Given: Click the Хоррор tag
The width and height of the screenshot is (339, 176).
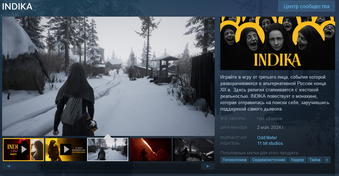Looking at the screenshot, I should [297, 160].
